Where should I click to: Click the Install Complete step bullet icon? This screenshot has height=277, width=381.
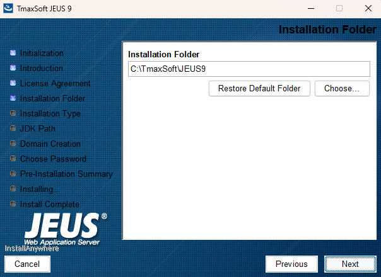click(13, 204)
